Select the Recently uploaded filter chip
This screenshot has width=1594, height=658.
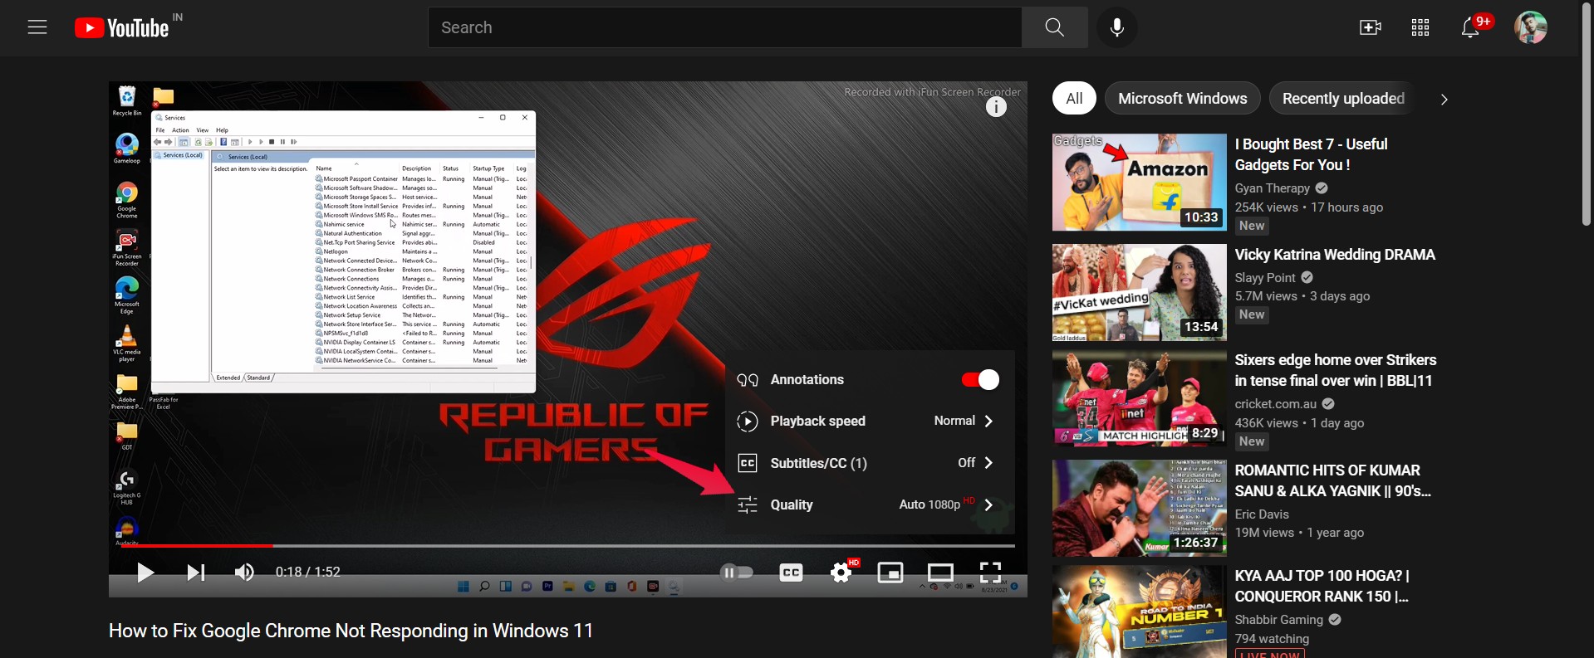pyautogui.click(x=1343, y=99)
